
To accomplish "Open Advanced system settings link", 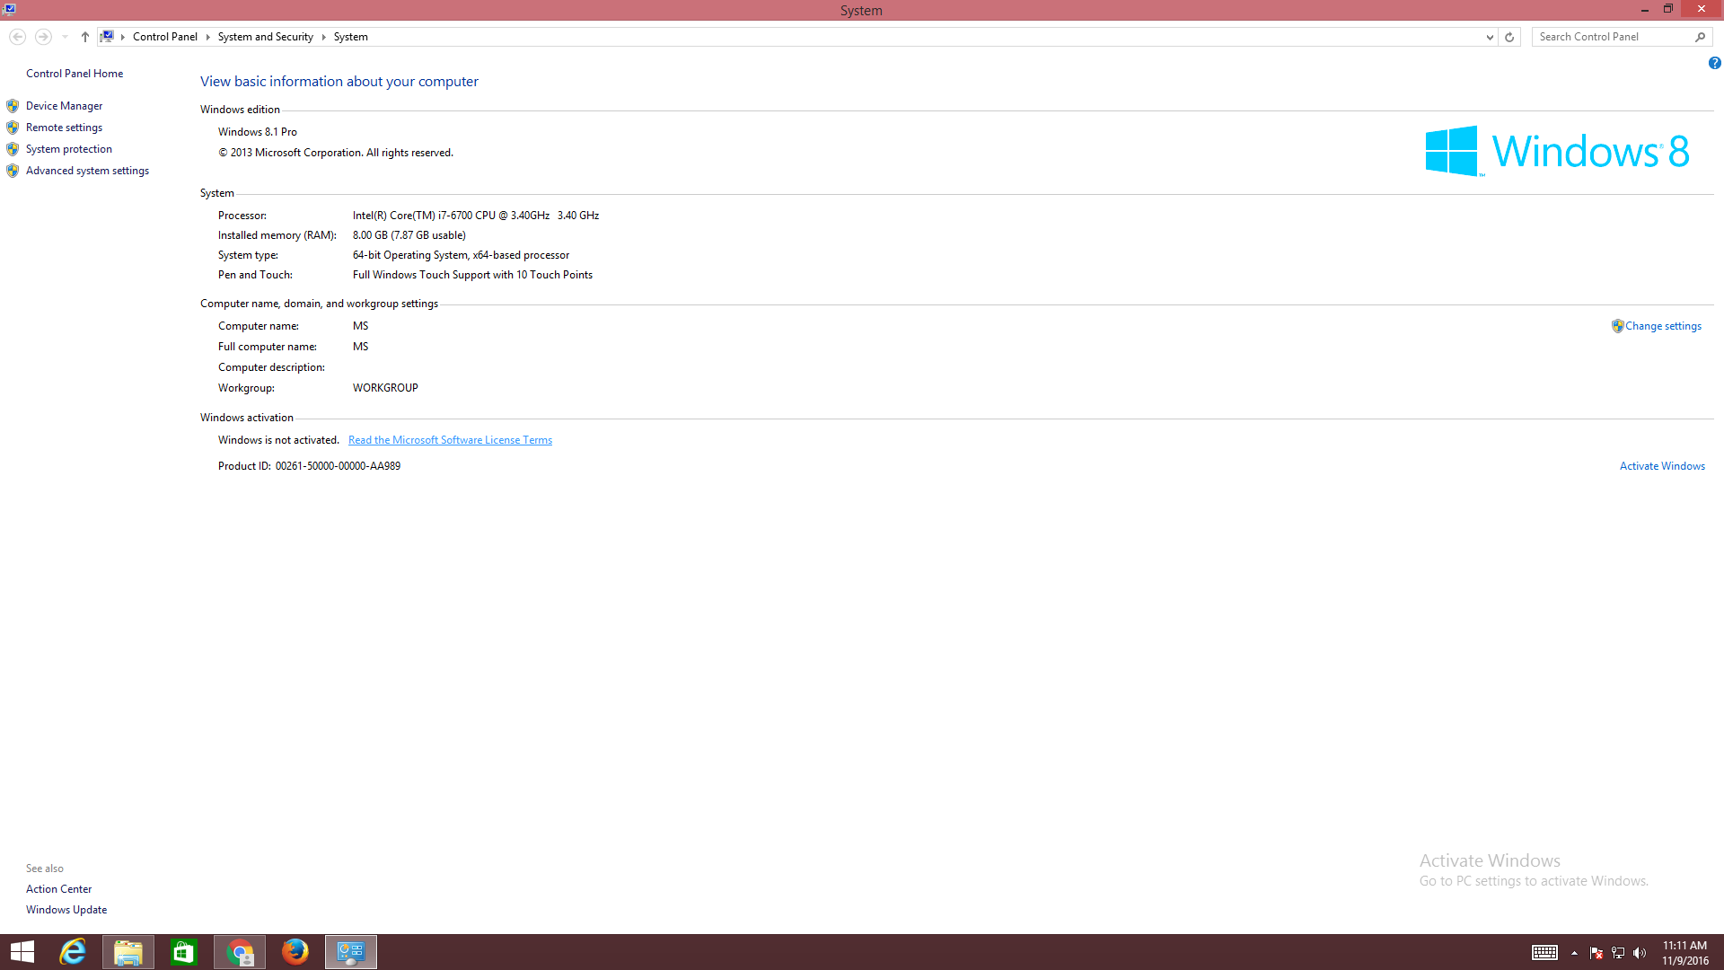I will click(87, 171).
